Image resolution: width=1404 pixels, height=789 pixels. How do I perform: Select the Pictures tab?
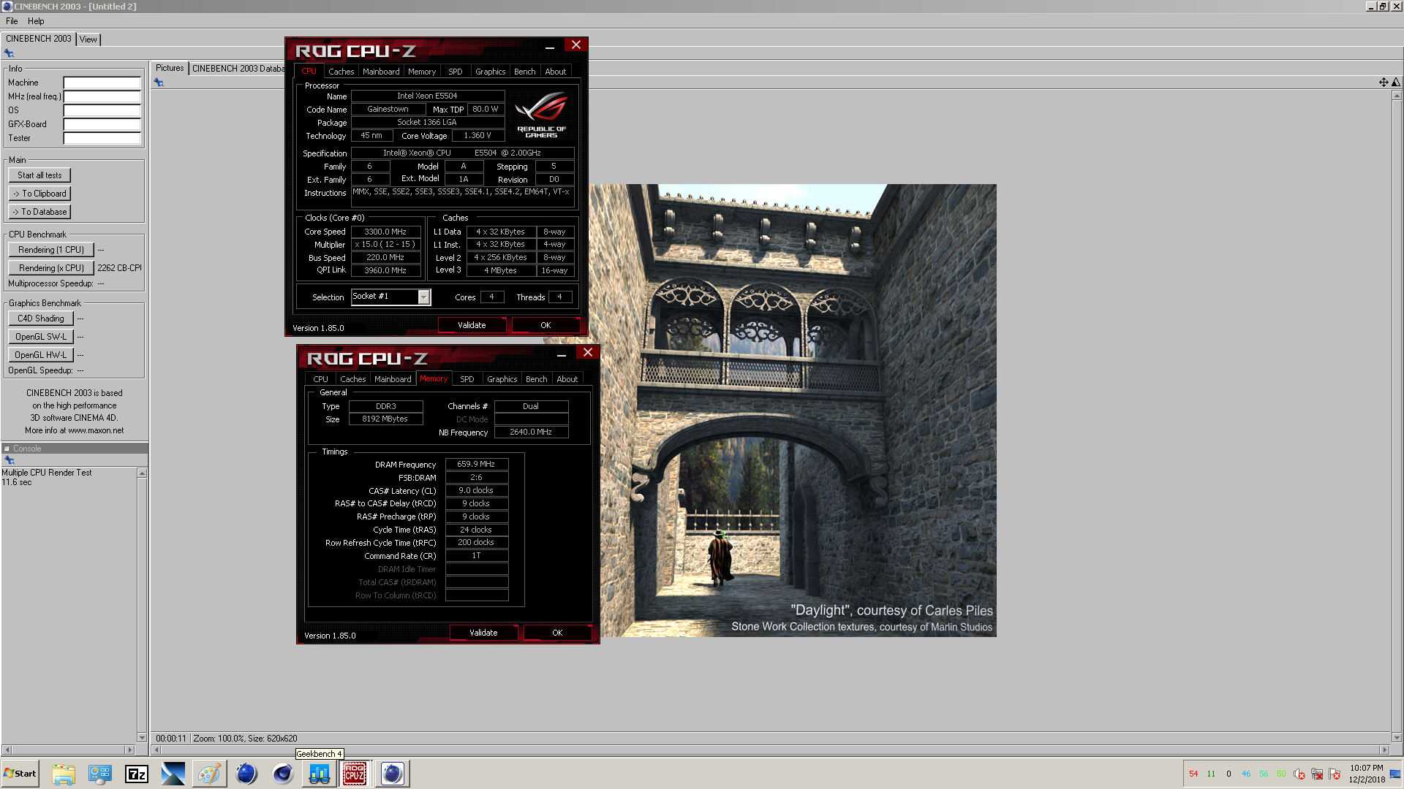coord(170,68)
